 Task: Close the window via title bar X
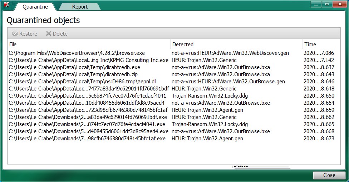pos(340,4)
